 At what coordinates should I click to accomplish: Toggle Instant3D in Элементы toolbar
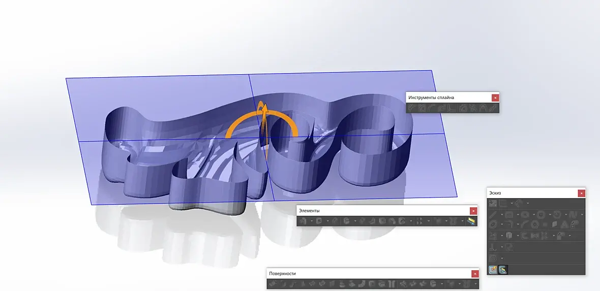click(471, 221)
